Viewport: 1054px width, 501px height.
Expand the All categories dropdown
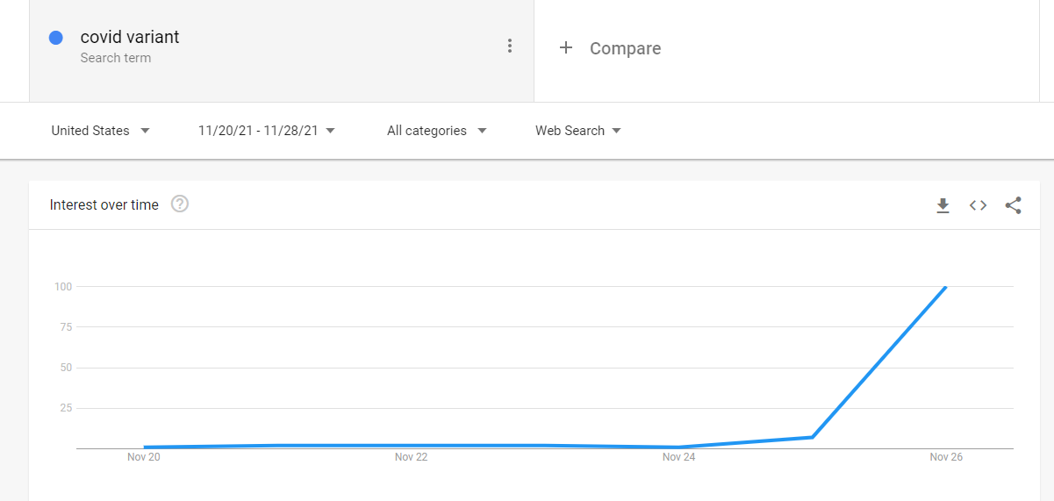click(437, 131)
